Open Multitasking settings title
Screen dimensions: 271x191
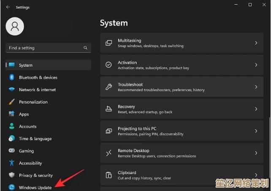pyautogui.click(x=130, y=41)
